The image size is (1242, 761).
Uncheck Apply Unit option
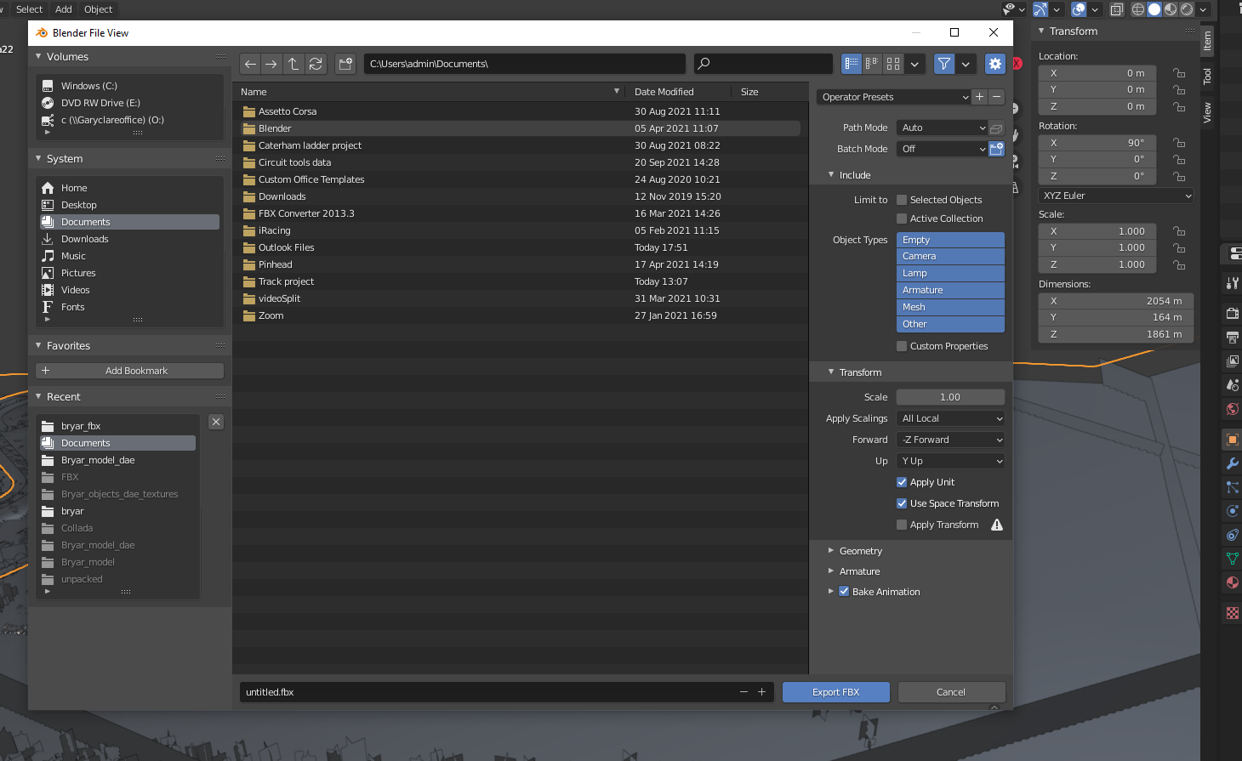coord(902,482)
